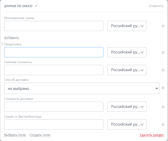Focus the Минимальная сумма input field

pos(54,26)
